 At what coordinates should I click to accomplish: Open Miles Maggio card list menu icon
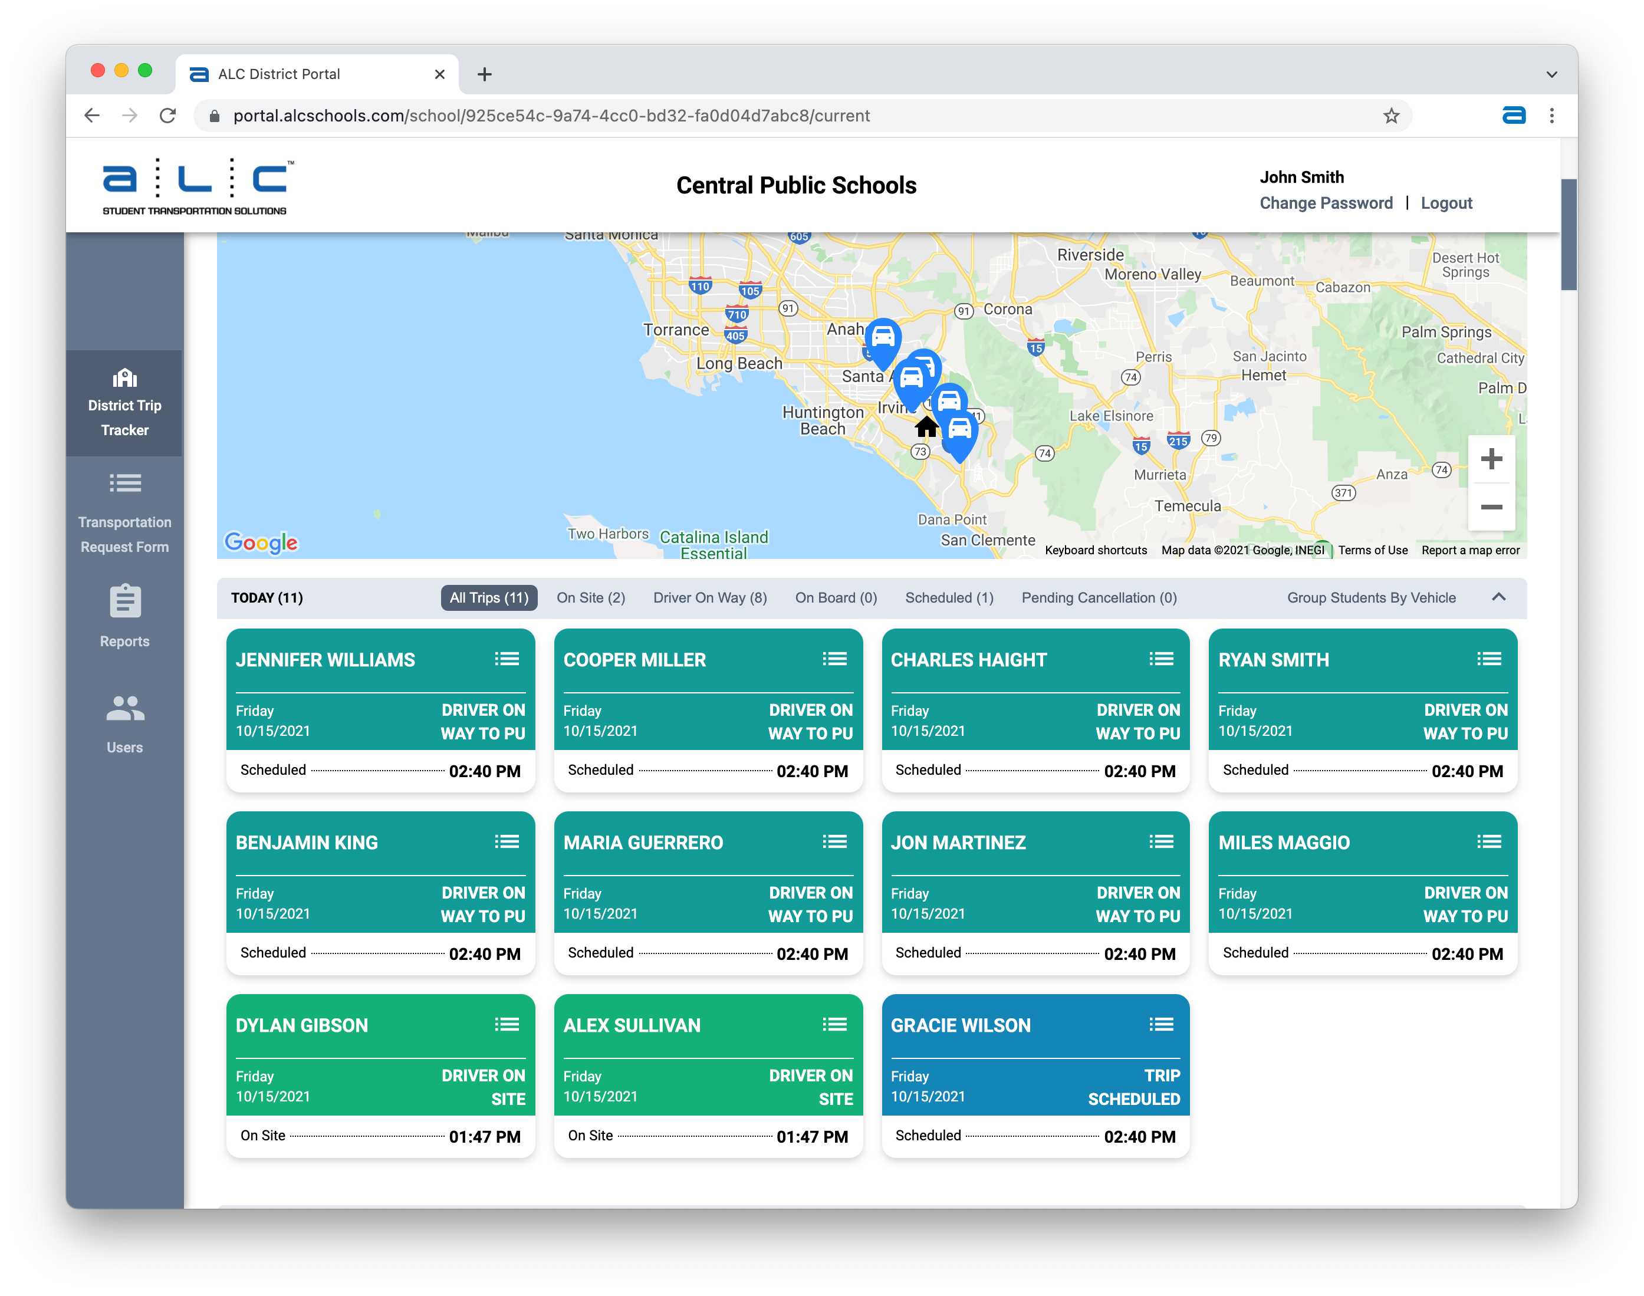click(1490, 841)
